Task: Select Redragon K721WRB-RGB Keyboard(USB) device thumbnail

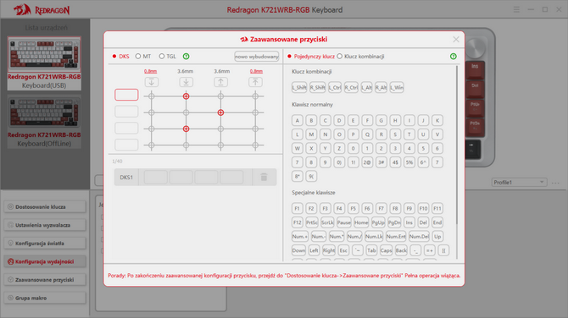Action: pos(44,63)
